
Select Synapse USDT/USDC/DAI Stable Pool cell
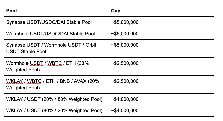[x=56, y=22]
